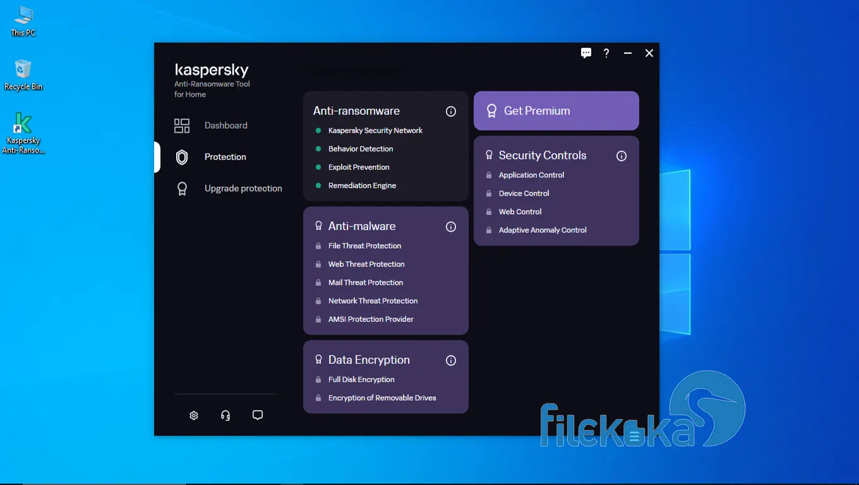Click the Full Disk Encryption label

coord(361,380)
